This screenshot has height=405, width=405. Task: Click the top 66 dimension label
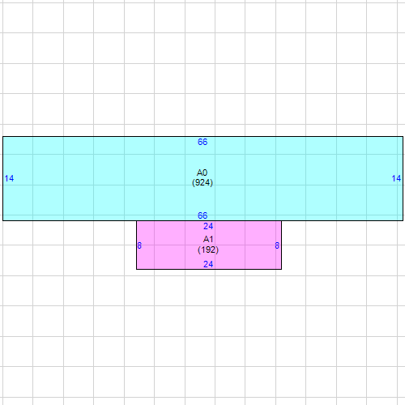202,142
